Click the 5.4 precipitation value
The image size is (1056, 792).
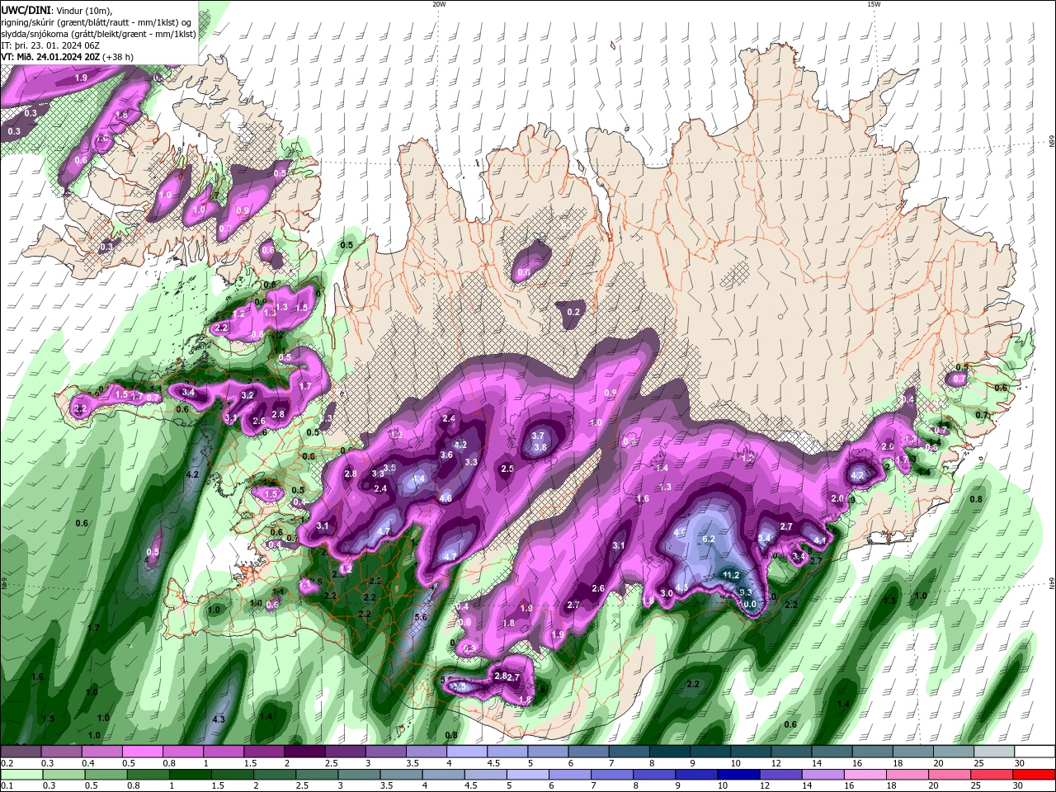coord(764,538)
